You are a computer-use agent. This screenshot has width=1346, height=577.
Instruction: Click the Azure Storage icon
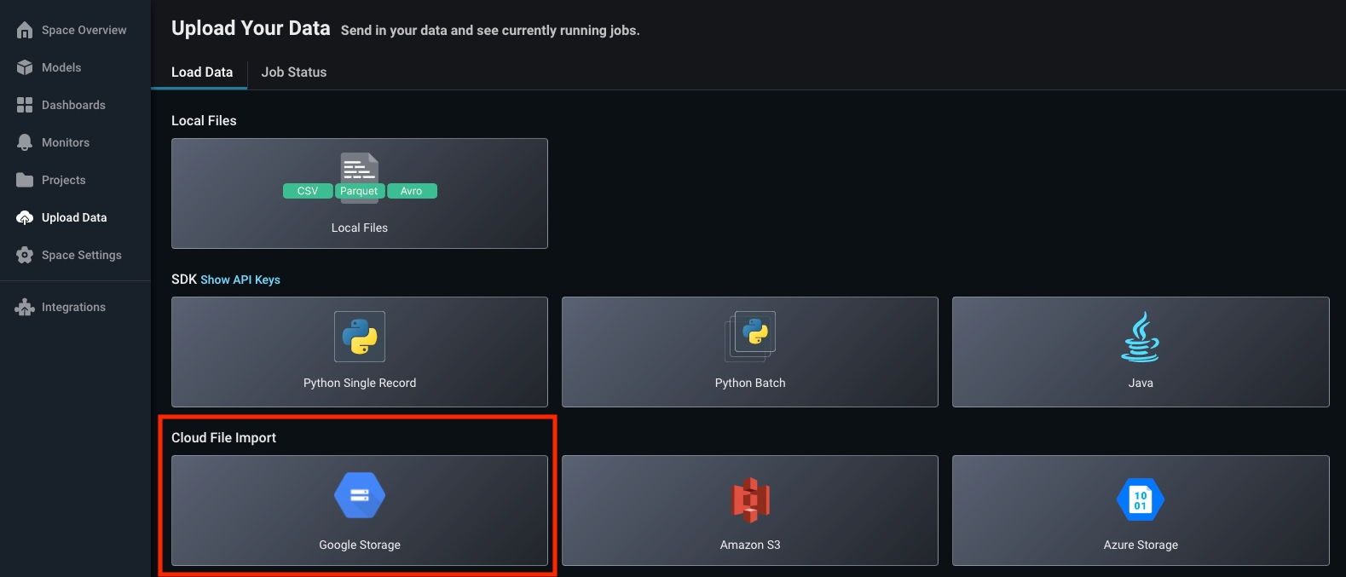(x=1141, y=499)
